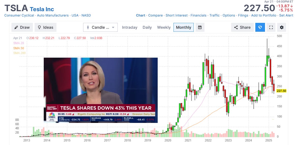Click Add to Portfolio
This screenshot has width=295, height=145.
point(264,15)
